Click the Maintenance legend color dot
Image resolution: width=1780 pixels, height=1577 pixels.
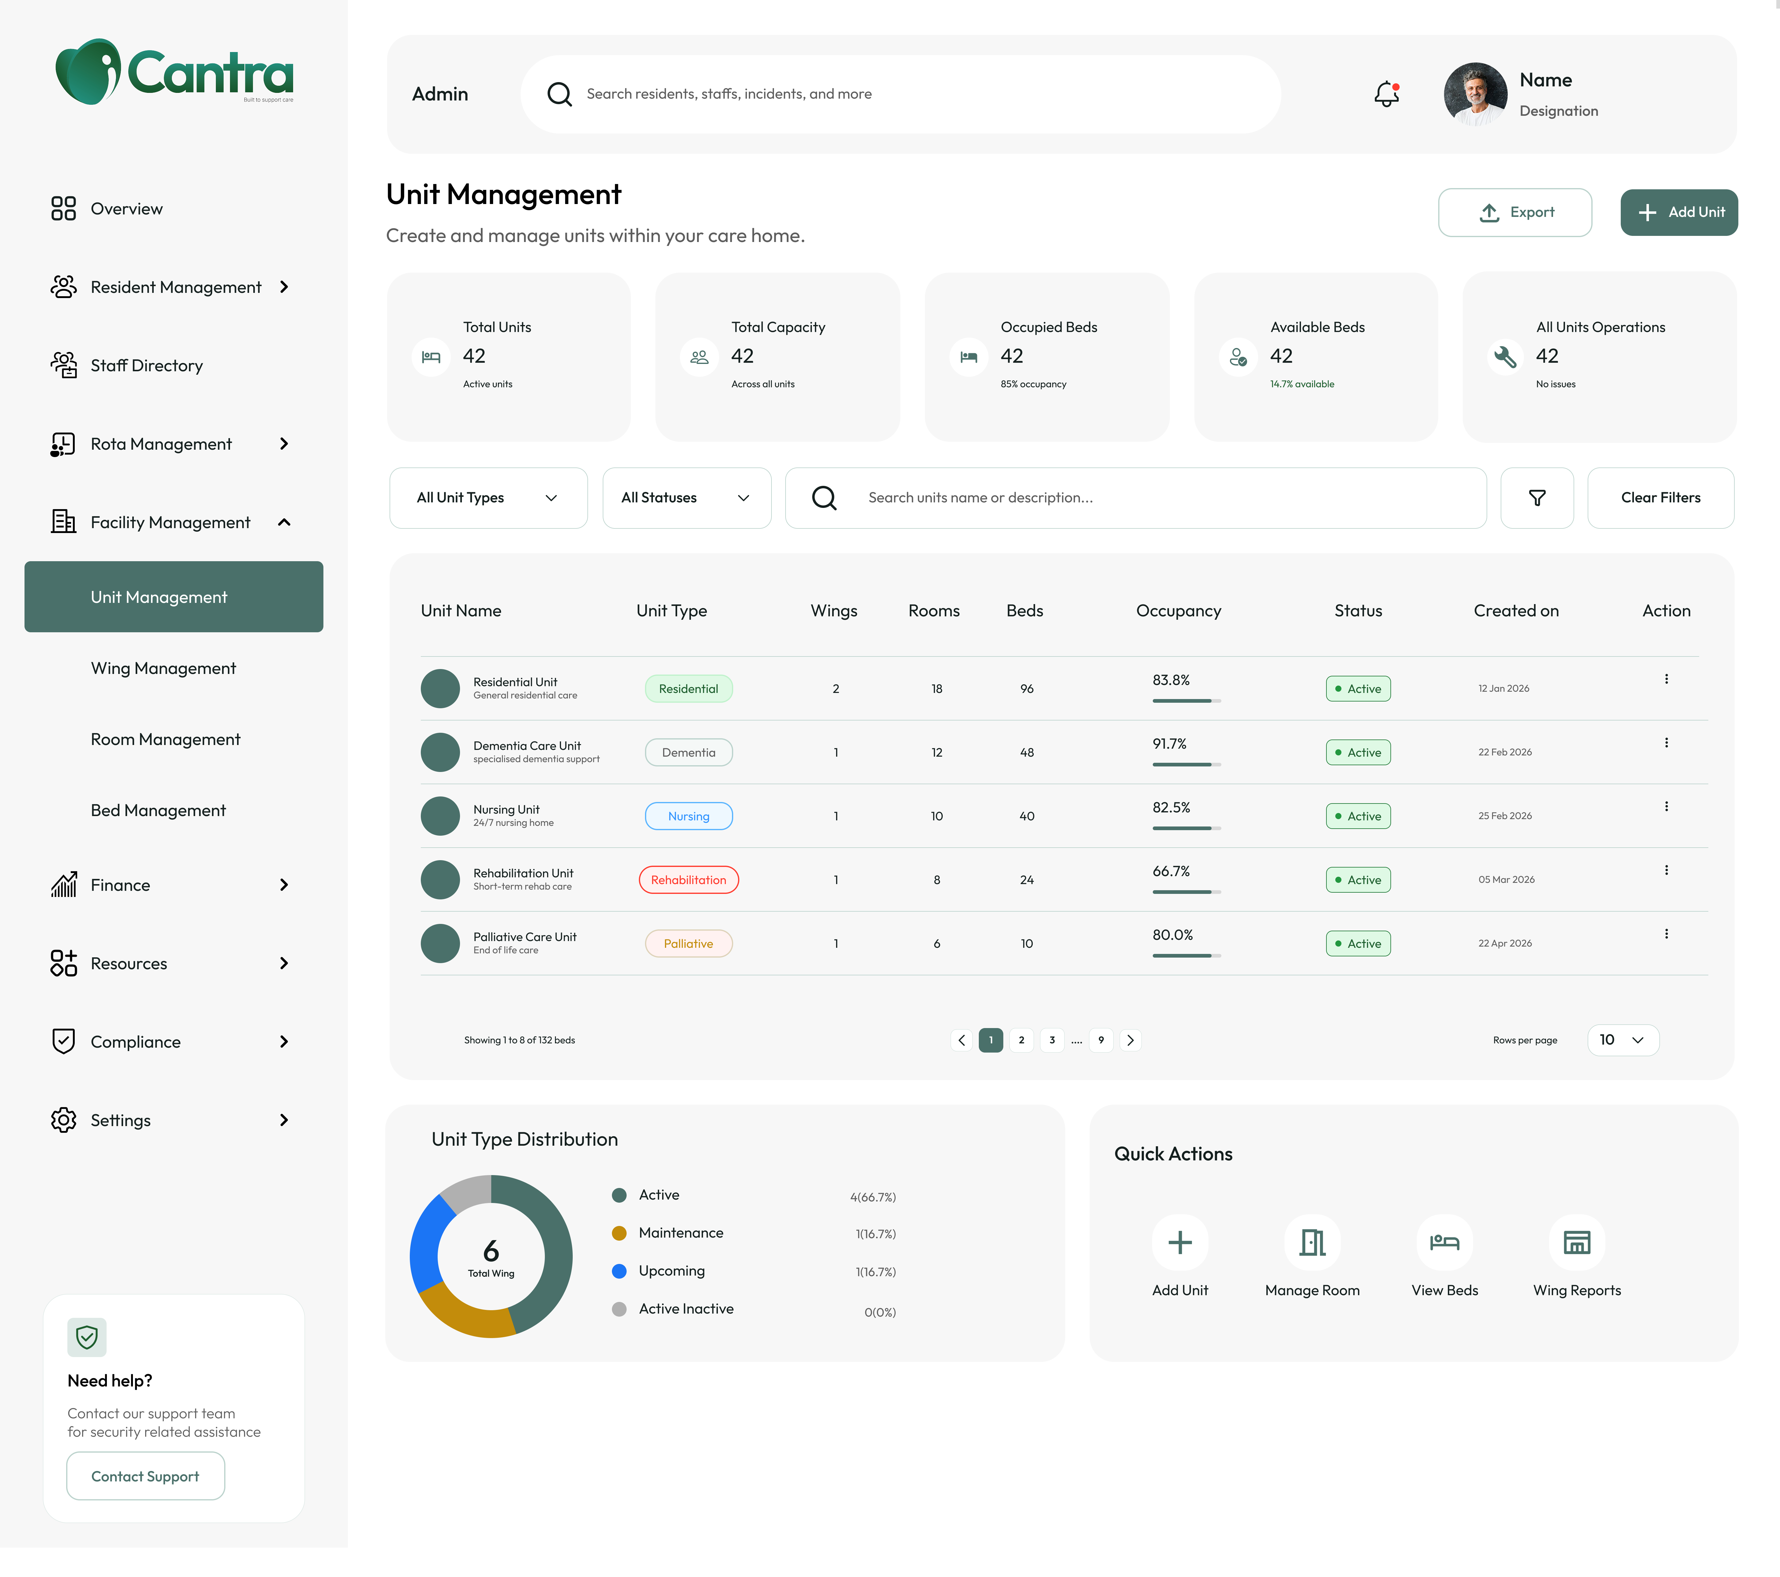click(619, 1233)
